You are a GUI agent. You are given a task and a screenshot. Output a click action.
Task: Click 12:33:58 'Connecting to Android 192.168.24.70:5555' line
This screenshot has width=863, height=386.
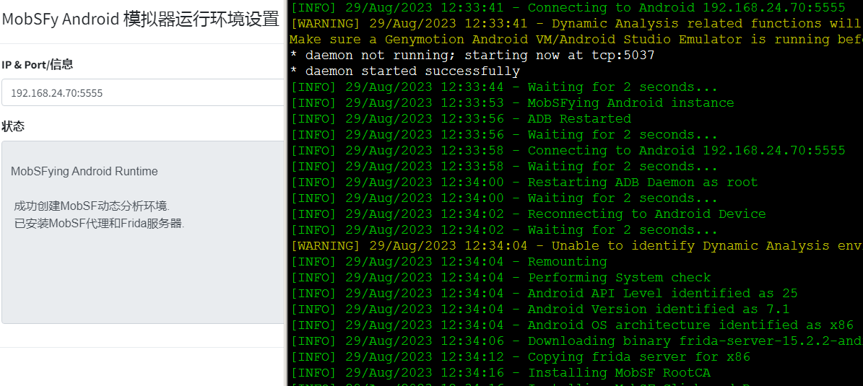(x=568, y=150)
